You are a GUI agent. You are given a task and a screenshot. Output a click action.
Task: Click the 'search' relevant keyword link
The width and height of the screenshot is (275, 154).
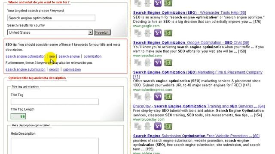pos(54,69)
